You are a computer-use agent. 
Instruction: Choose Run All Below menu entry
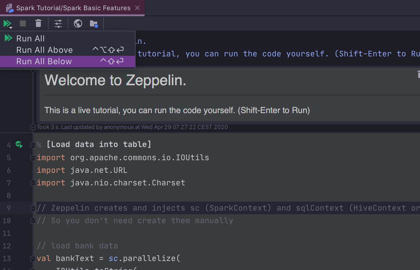click(67, 61)
